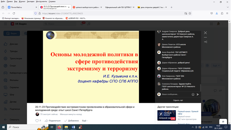The width and height of the screenshot is (231, 130).
Task: Open a new browser tab
Action: pyautogui.click(x=171, y=7)
